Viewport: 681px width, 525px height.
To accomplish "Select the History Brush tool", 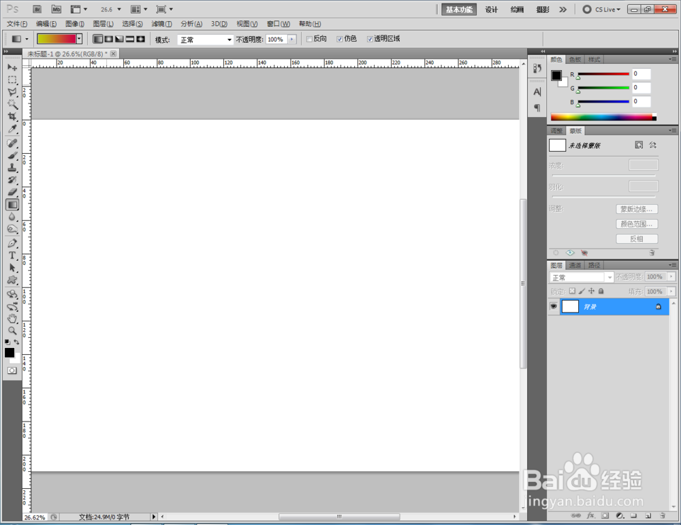I will (x=12, y=180).
